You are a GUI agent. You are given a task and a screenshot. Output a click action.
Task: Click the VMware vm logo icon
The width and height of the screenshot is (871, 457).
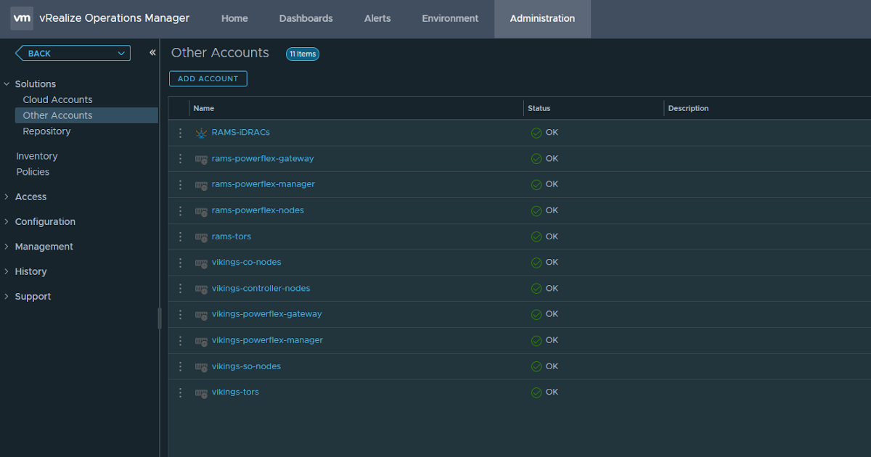click(x=21, y=18)
